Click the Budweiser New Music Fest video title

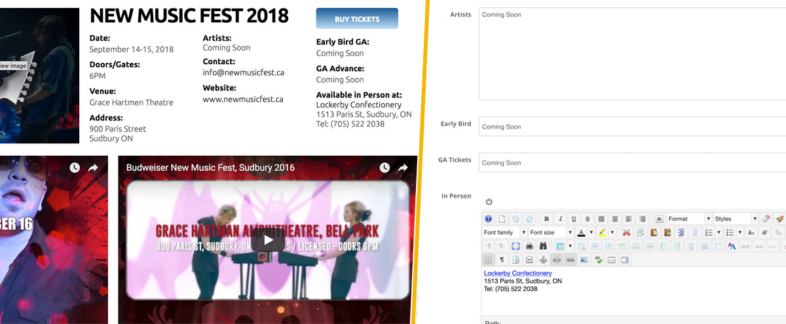coord(210,168)
